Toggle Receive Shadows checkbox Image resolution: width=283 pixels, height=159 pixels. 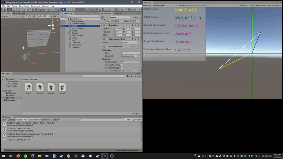coord(122,65)
